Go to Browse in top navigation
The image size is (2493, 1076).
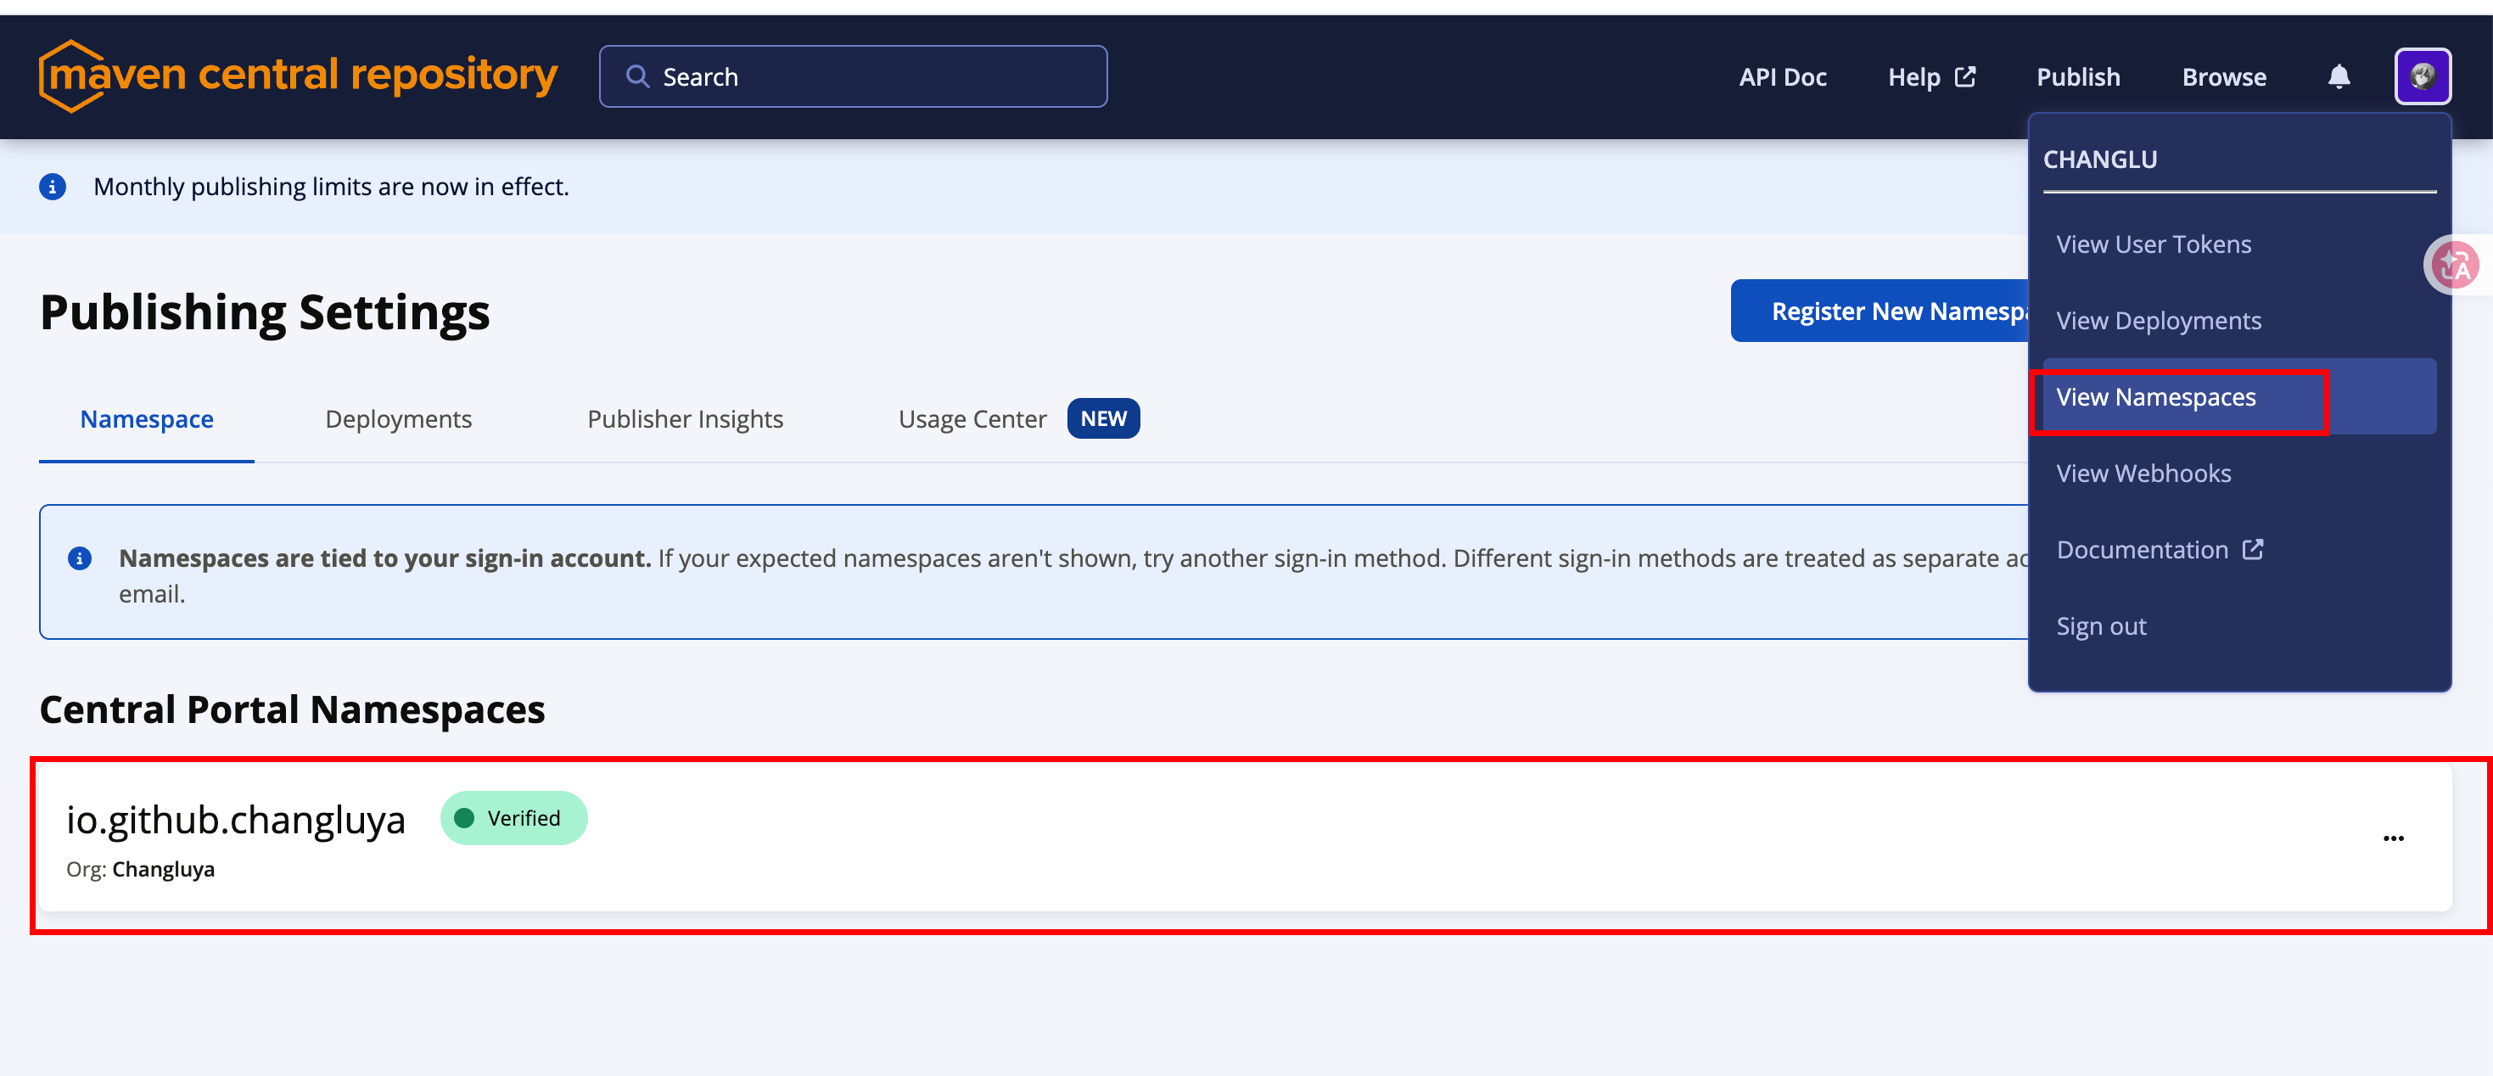point(2223,76)
